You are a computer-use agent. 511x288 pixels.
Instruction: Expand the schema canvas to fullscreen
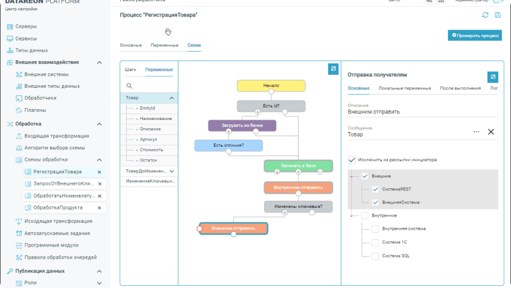pyautogui.click(x=333, y=69)
